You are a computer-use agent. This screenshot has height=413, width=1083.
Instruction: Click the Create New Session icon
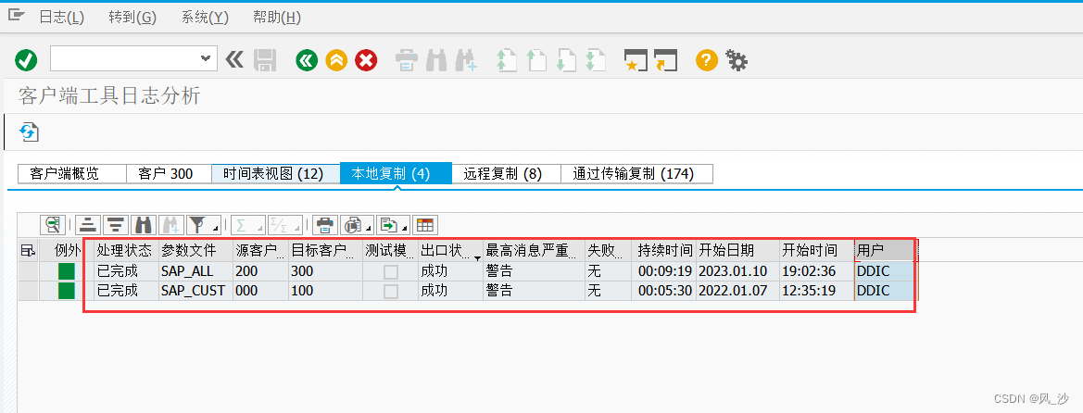pos(635,61)
